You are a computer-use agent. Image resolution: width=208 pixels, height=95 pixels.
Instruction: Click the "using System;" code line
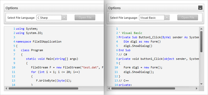coord(27,29)
